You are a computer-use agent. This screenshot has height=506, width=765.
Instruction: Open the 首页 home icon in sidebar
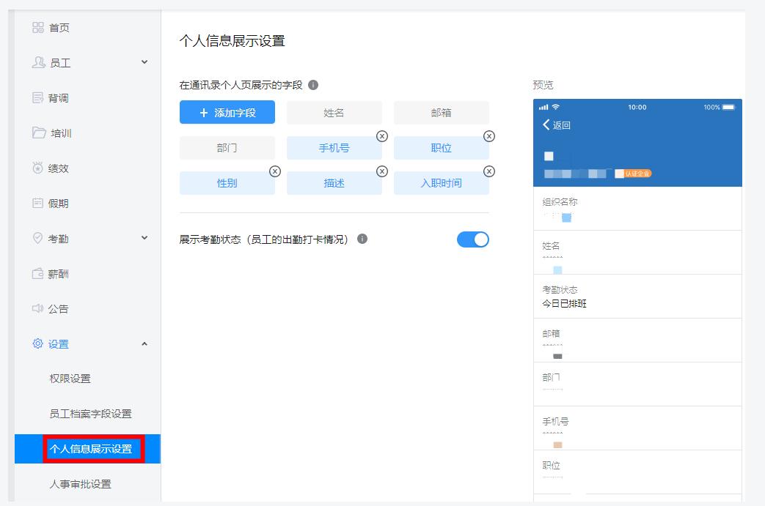[x=40, y=28]
